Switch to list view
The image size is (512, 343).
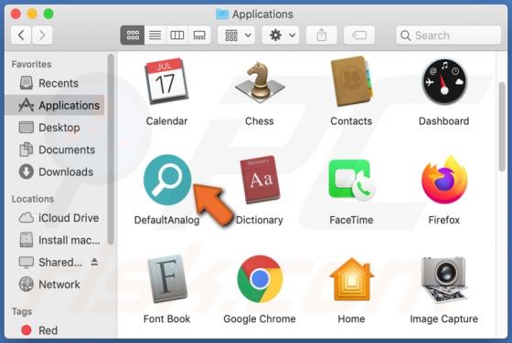coord(155,36)
